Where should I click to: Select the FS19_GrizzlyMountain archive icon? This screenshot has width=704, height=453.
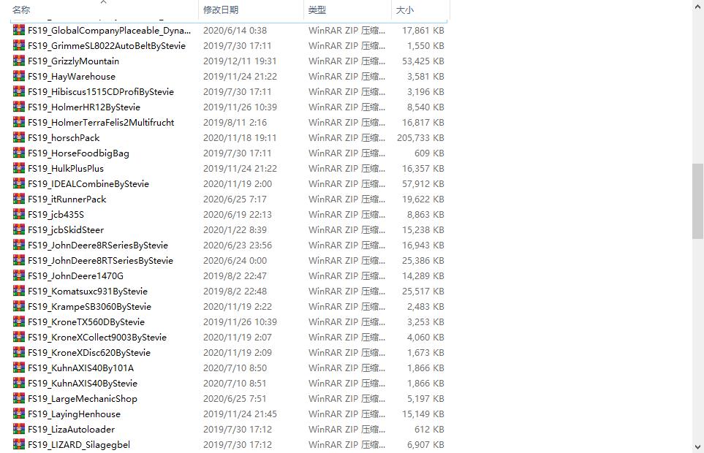tap(19, 61)
